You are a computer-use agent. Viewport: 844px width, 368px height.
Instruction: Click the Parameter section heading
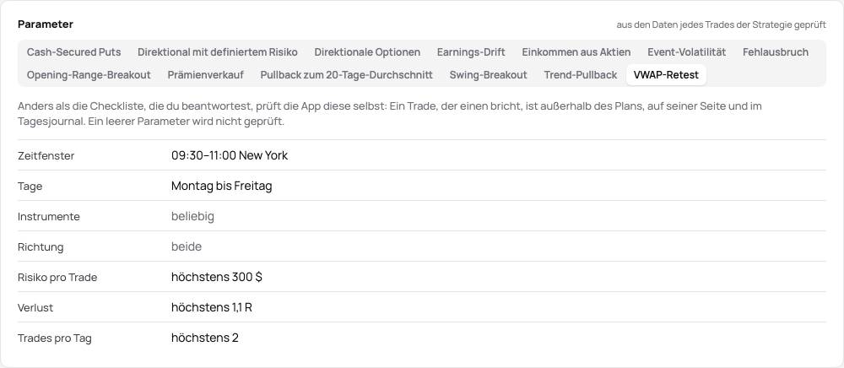pos(46,24)
